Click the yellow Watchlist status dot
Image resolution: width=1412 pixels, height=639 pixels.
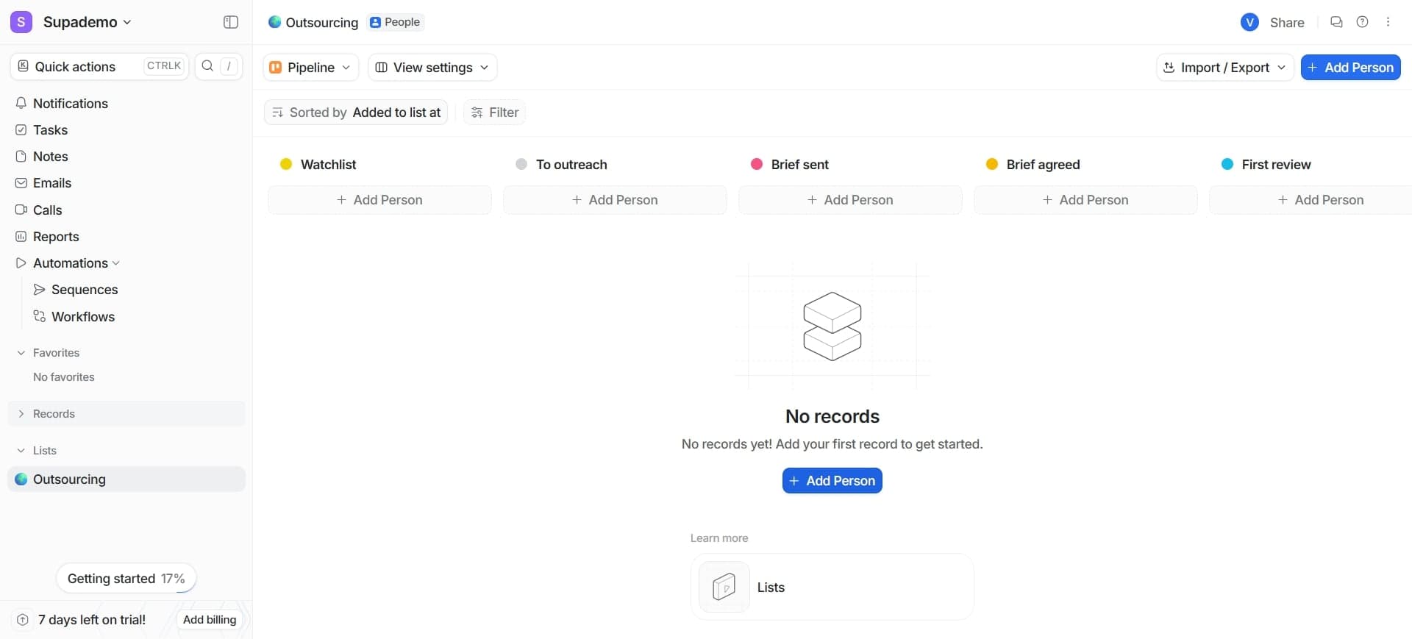(x=286, y=165)
